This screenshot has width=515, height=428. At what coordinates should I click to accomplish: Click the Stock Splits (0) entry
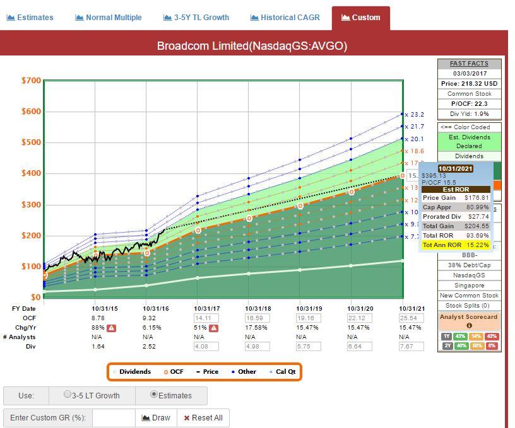click(x=469, y=306)
